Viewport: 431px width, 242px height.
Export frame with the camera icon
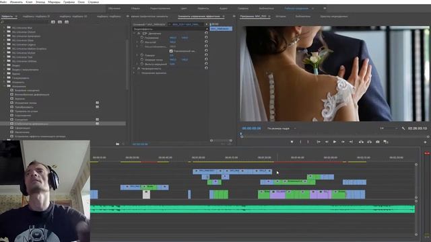[378, 142]
